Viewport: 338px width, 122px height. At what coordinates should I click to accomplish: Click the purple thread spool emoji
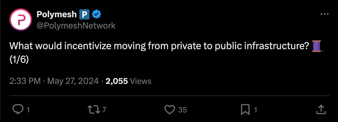[x=317, y=45]
